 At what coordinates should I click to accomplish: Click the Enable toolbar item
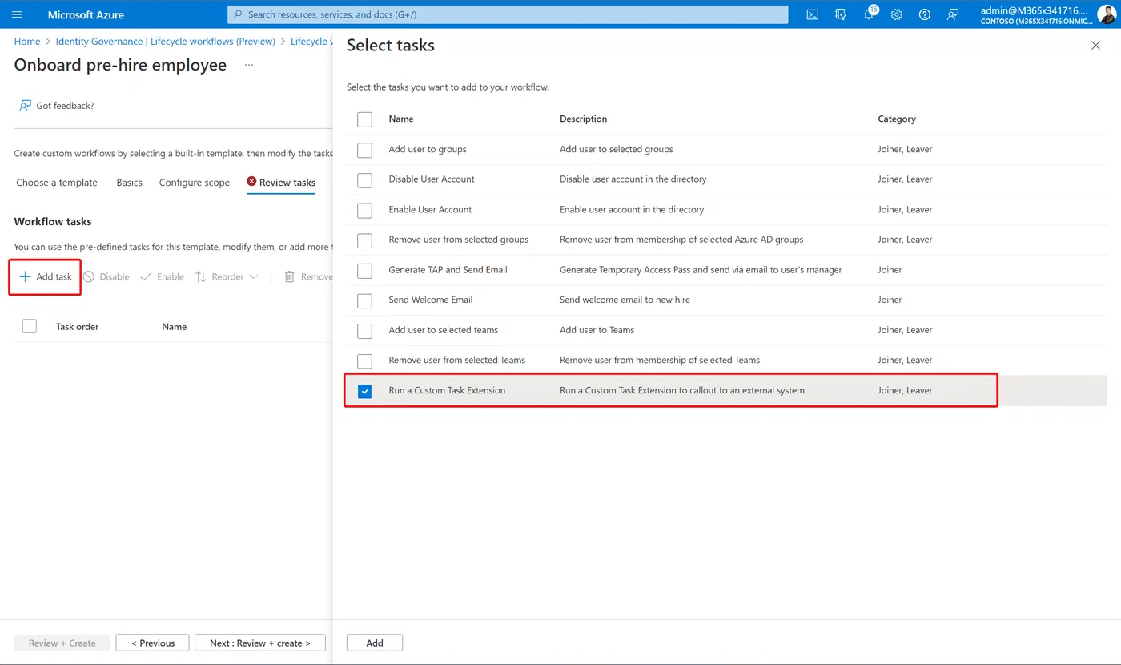coord(162,276)
